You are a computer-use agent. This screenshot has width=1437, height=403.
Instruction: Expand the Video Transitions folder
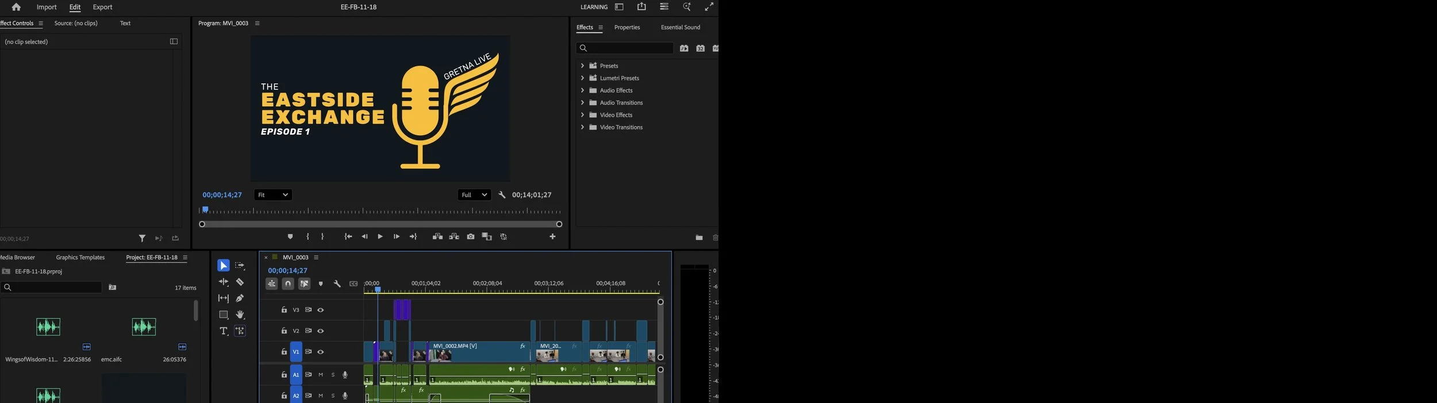pyautogui.click(x=582, y=127)
